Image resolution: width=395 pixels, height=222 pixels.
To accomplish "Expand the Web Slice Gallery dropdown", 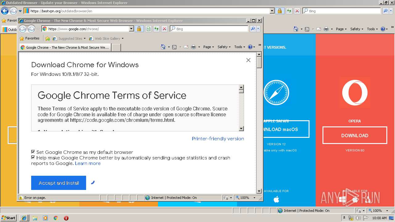I will point(123,39).
